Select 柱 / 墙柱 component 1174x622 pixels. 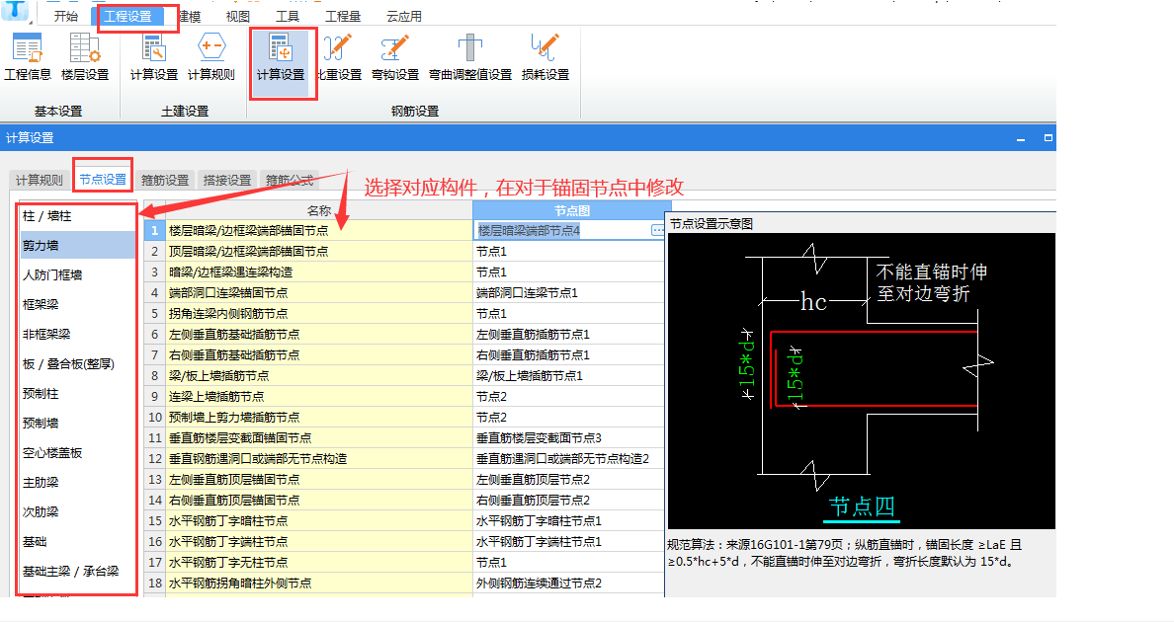[x=78, y=216]
